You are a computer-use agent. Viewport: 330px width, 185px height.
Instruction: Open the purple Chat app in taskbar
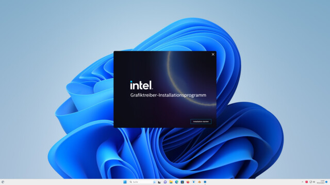pyautogui.click(x=165, y=182)
